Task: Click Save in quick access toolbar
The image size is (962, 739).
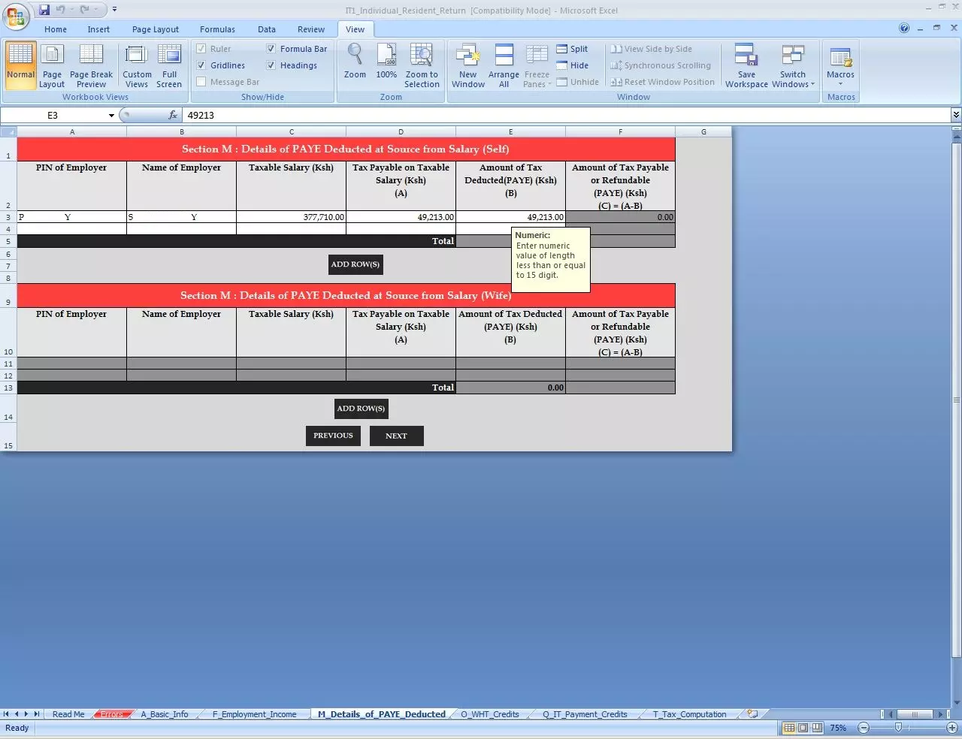Action: pos(44,10)
